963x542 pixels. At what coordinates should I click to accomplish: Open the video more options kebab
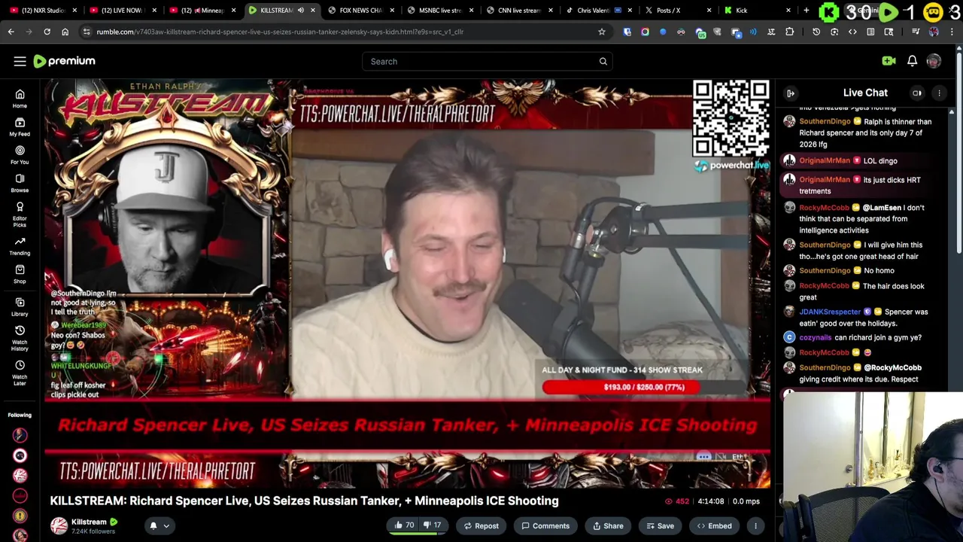point(755,525)
